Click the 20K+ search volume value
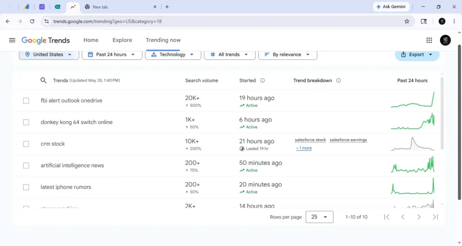462x246 pixels. 192,98
